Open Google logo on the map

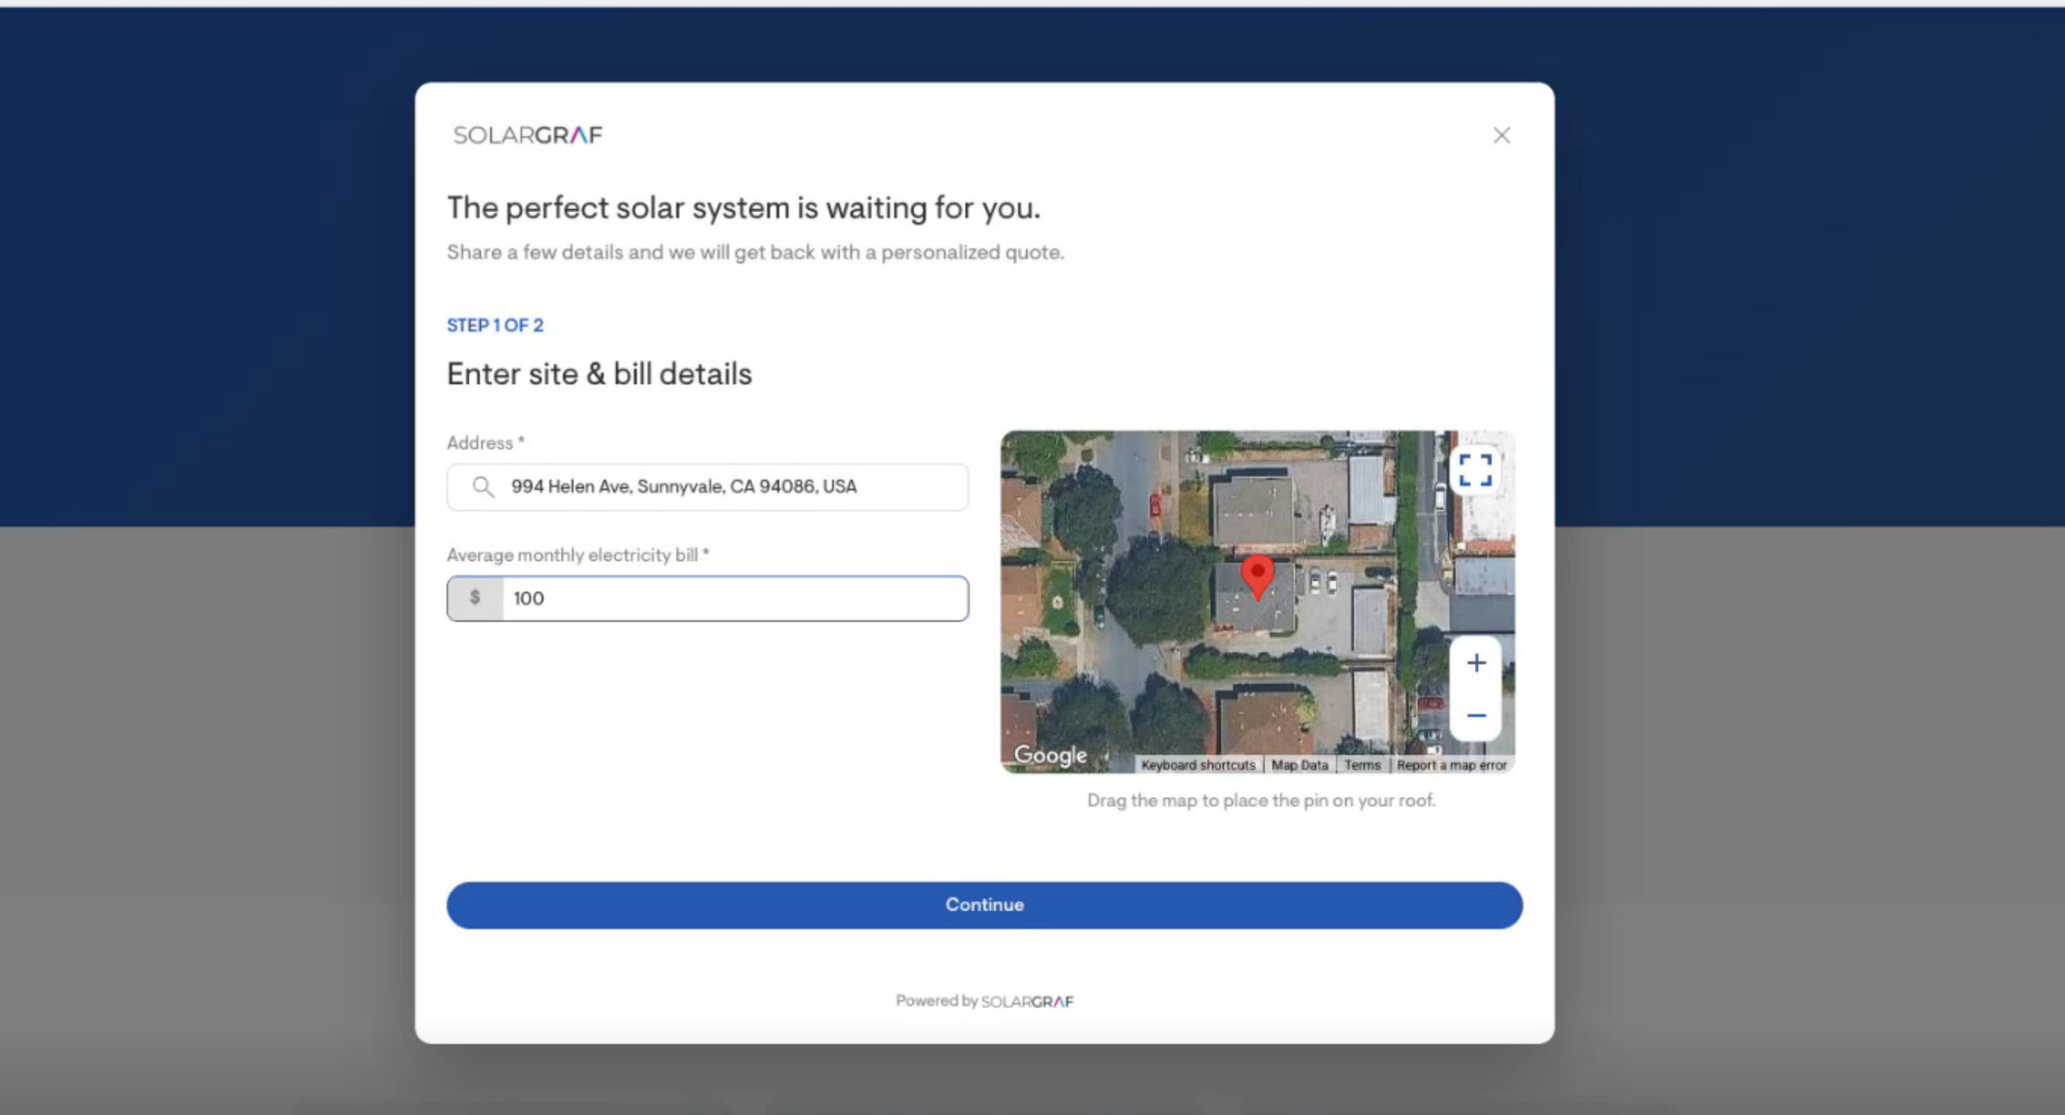[x=1050, y=754]
